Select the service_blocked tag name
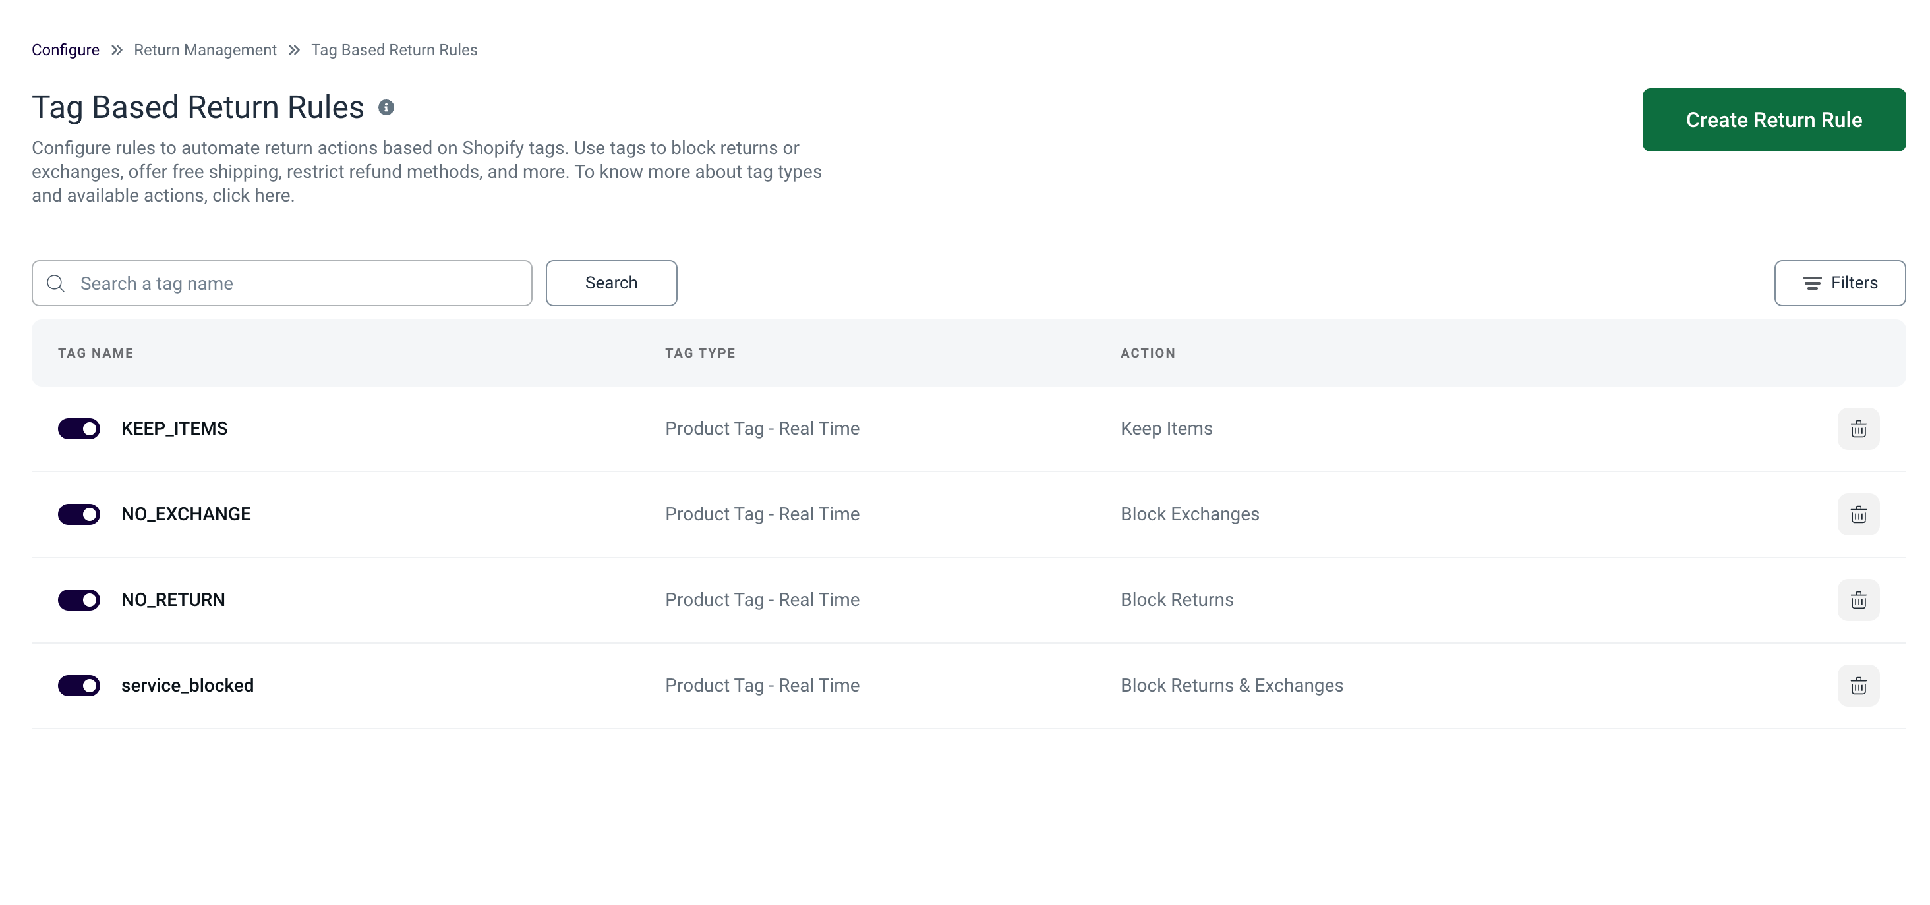Viewport: 1930px width, 905px height. (x=187, y=686)
